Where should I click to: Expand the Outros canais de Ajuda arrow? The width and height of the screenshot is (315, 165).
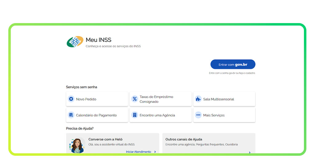(249, 152)
